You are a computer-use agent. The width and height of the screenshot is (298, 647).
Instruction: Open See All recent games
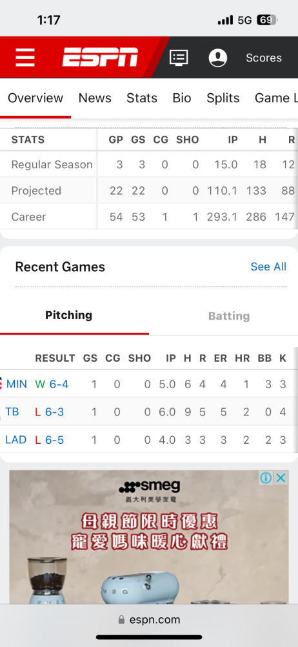click(x=268, y=267)
